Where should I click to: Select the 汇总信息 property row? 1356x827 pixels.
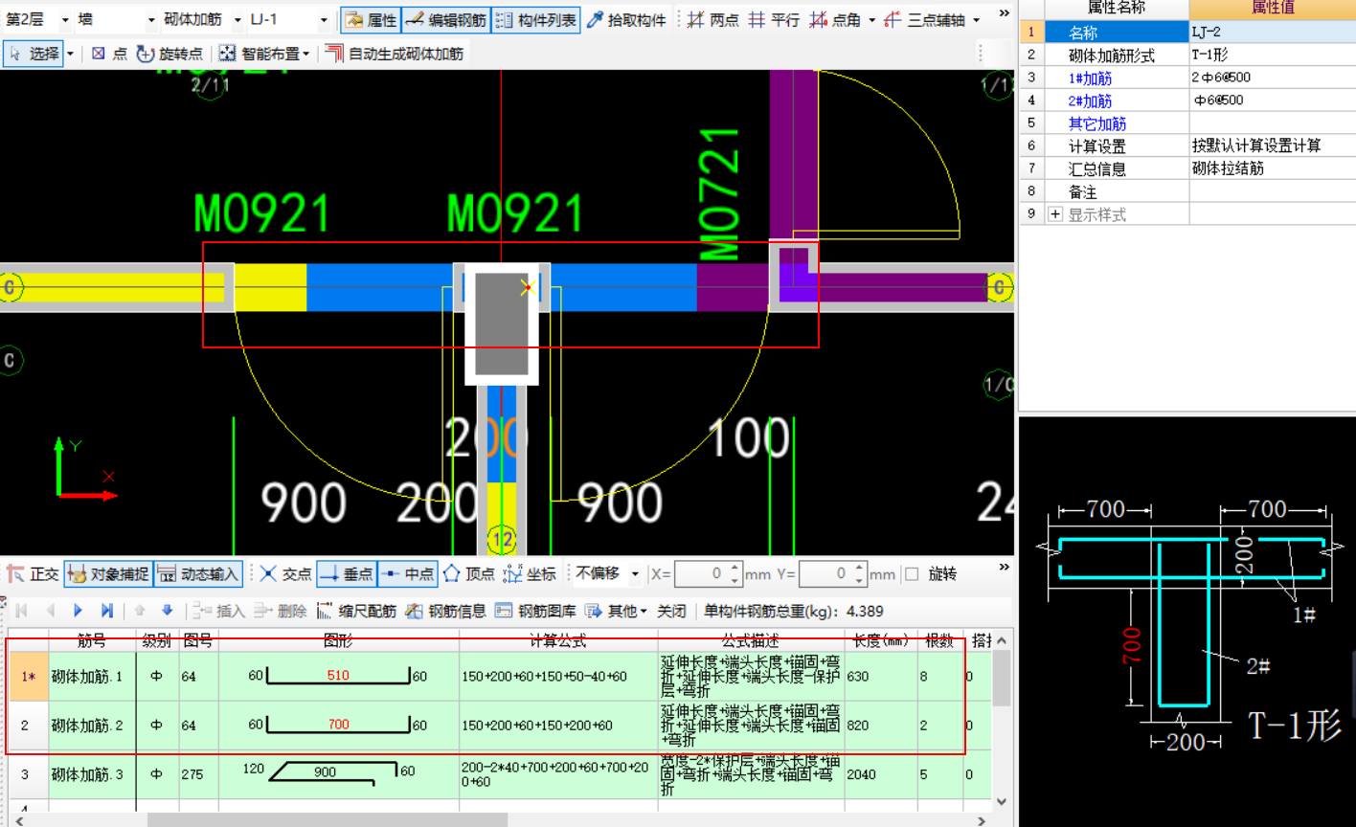(1186, 168)
